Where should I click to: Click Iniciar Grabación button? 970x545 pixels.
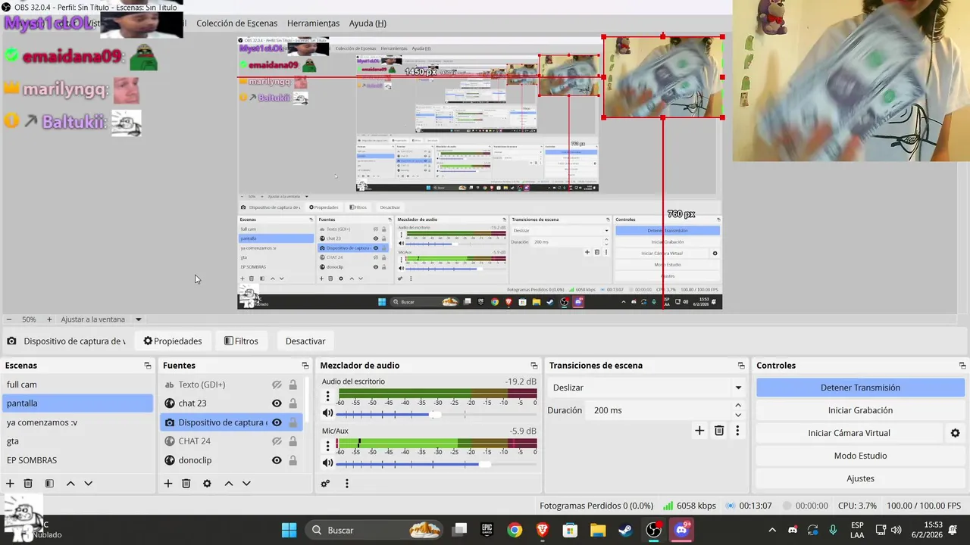pos(860,410)
